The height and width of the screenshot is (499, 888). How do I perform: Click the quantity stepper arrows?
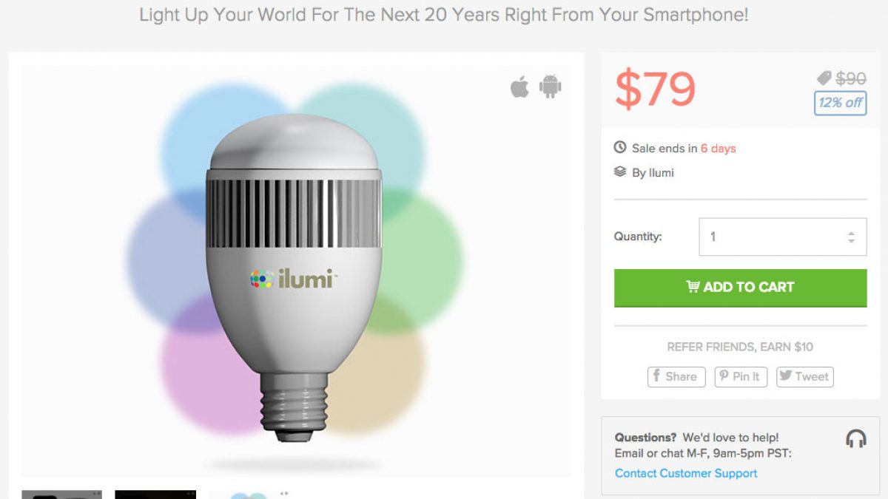point(851,237)
